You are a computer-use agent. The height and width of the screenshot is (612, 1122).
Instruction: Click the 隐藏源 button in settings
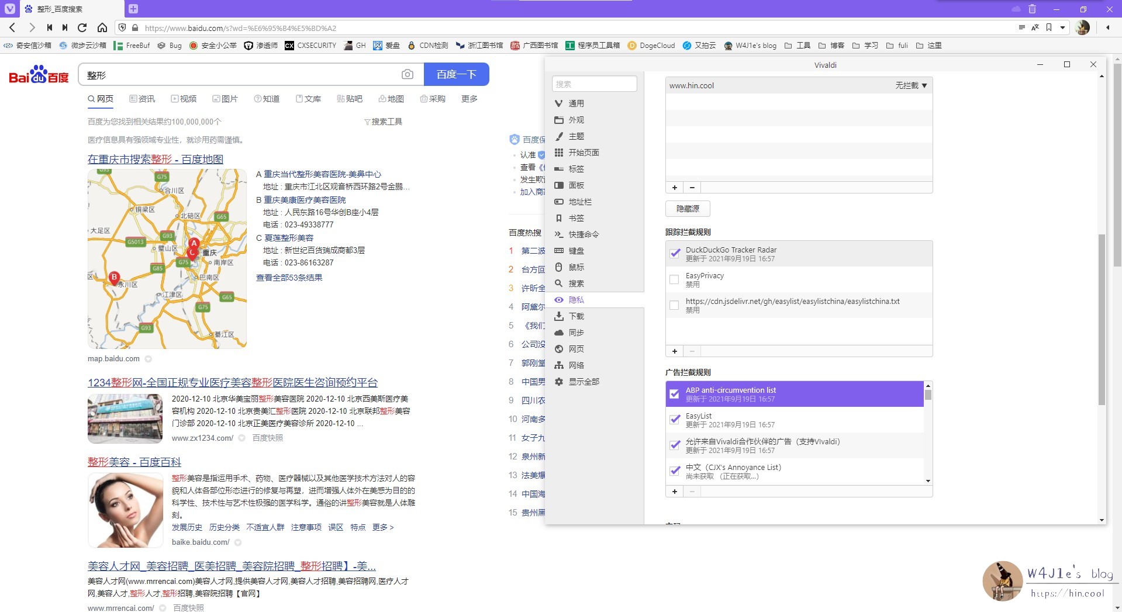point(688,209)
